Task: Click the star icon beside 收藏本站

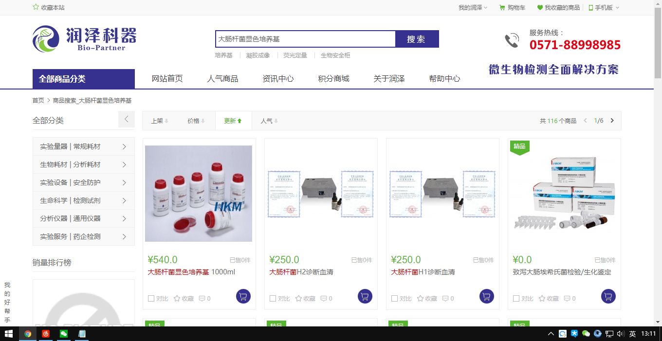Action: click(x=36, y=7)
